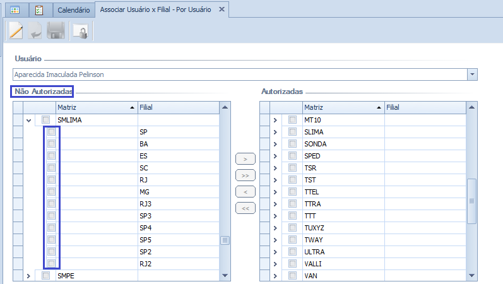Move all branches with >> button
The height and width of the screenshot is (284, 503).
coord(245,175)
